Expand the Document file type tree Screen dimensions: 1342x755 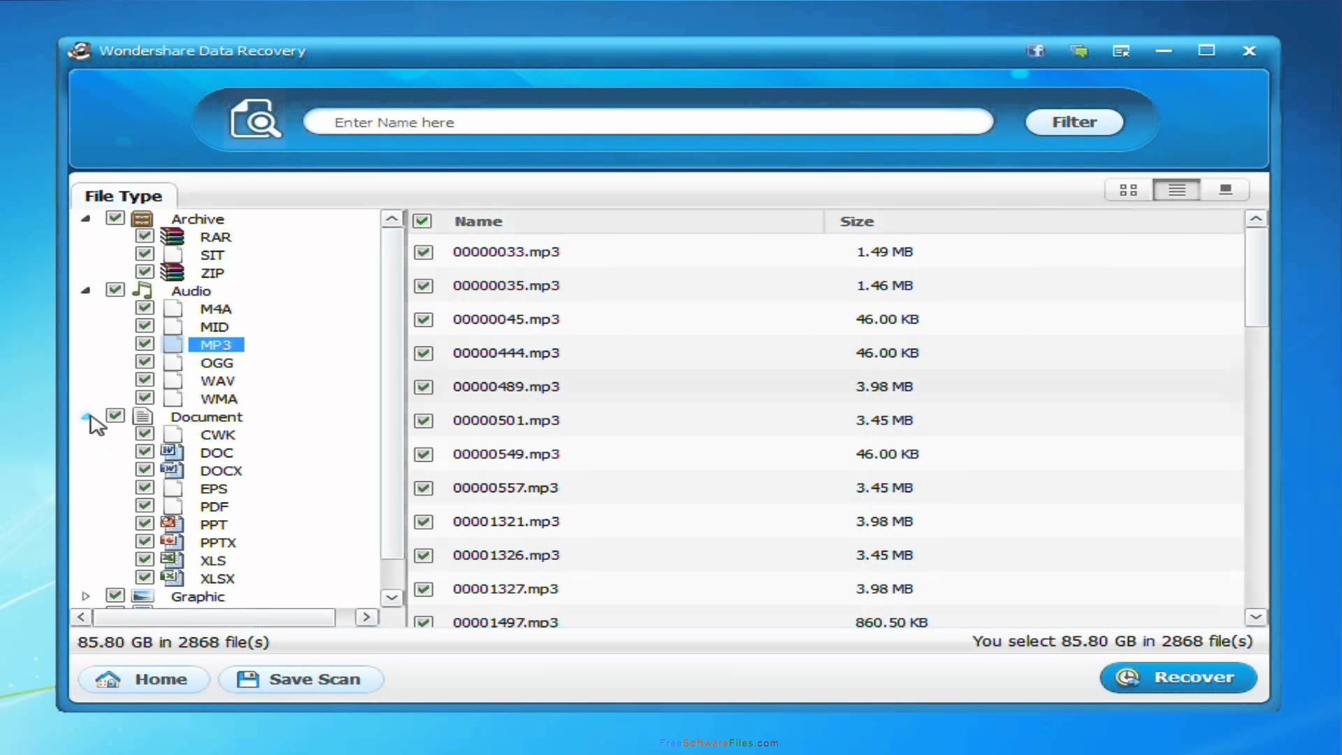pos(86,416)
